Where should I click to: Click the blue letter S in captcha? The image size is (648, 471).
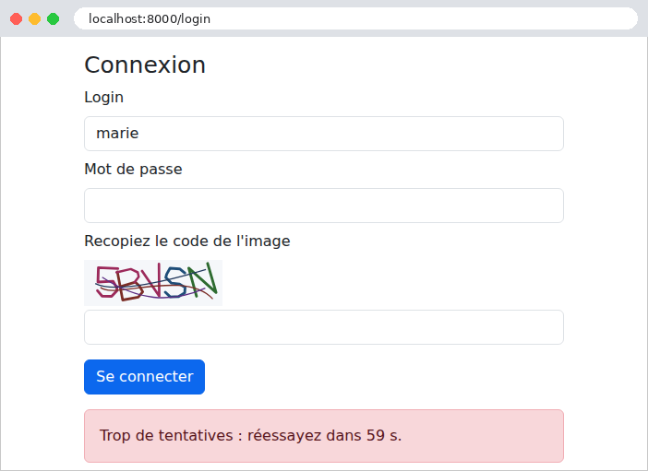coord(175,282)
